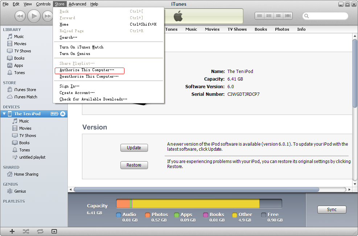The height and width of the screenshot is (236, 358).
Task: Open TV Shows under Library
Action: [22, 51]
